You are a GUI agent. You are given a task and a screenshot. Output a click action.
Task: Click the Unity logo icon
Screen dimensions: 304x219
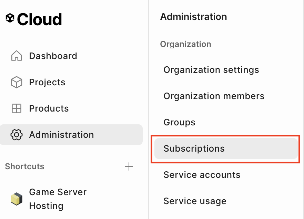point(10,18)
